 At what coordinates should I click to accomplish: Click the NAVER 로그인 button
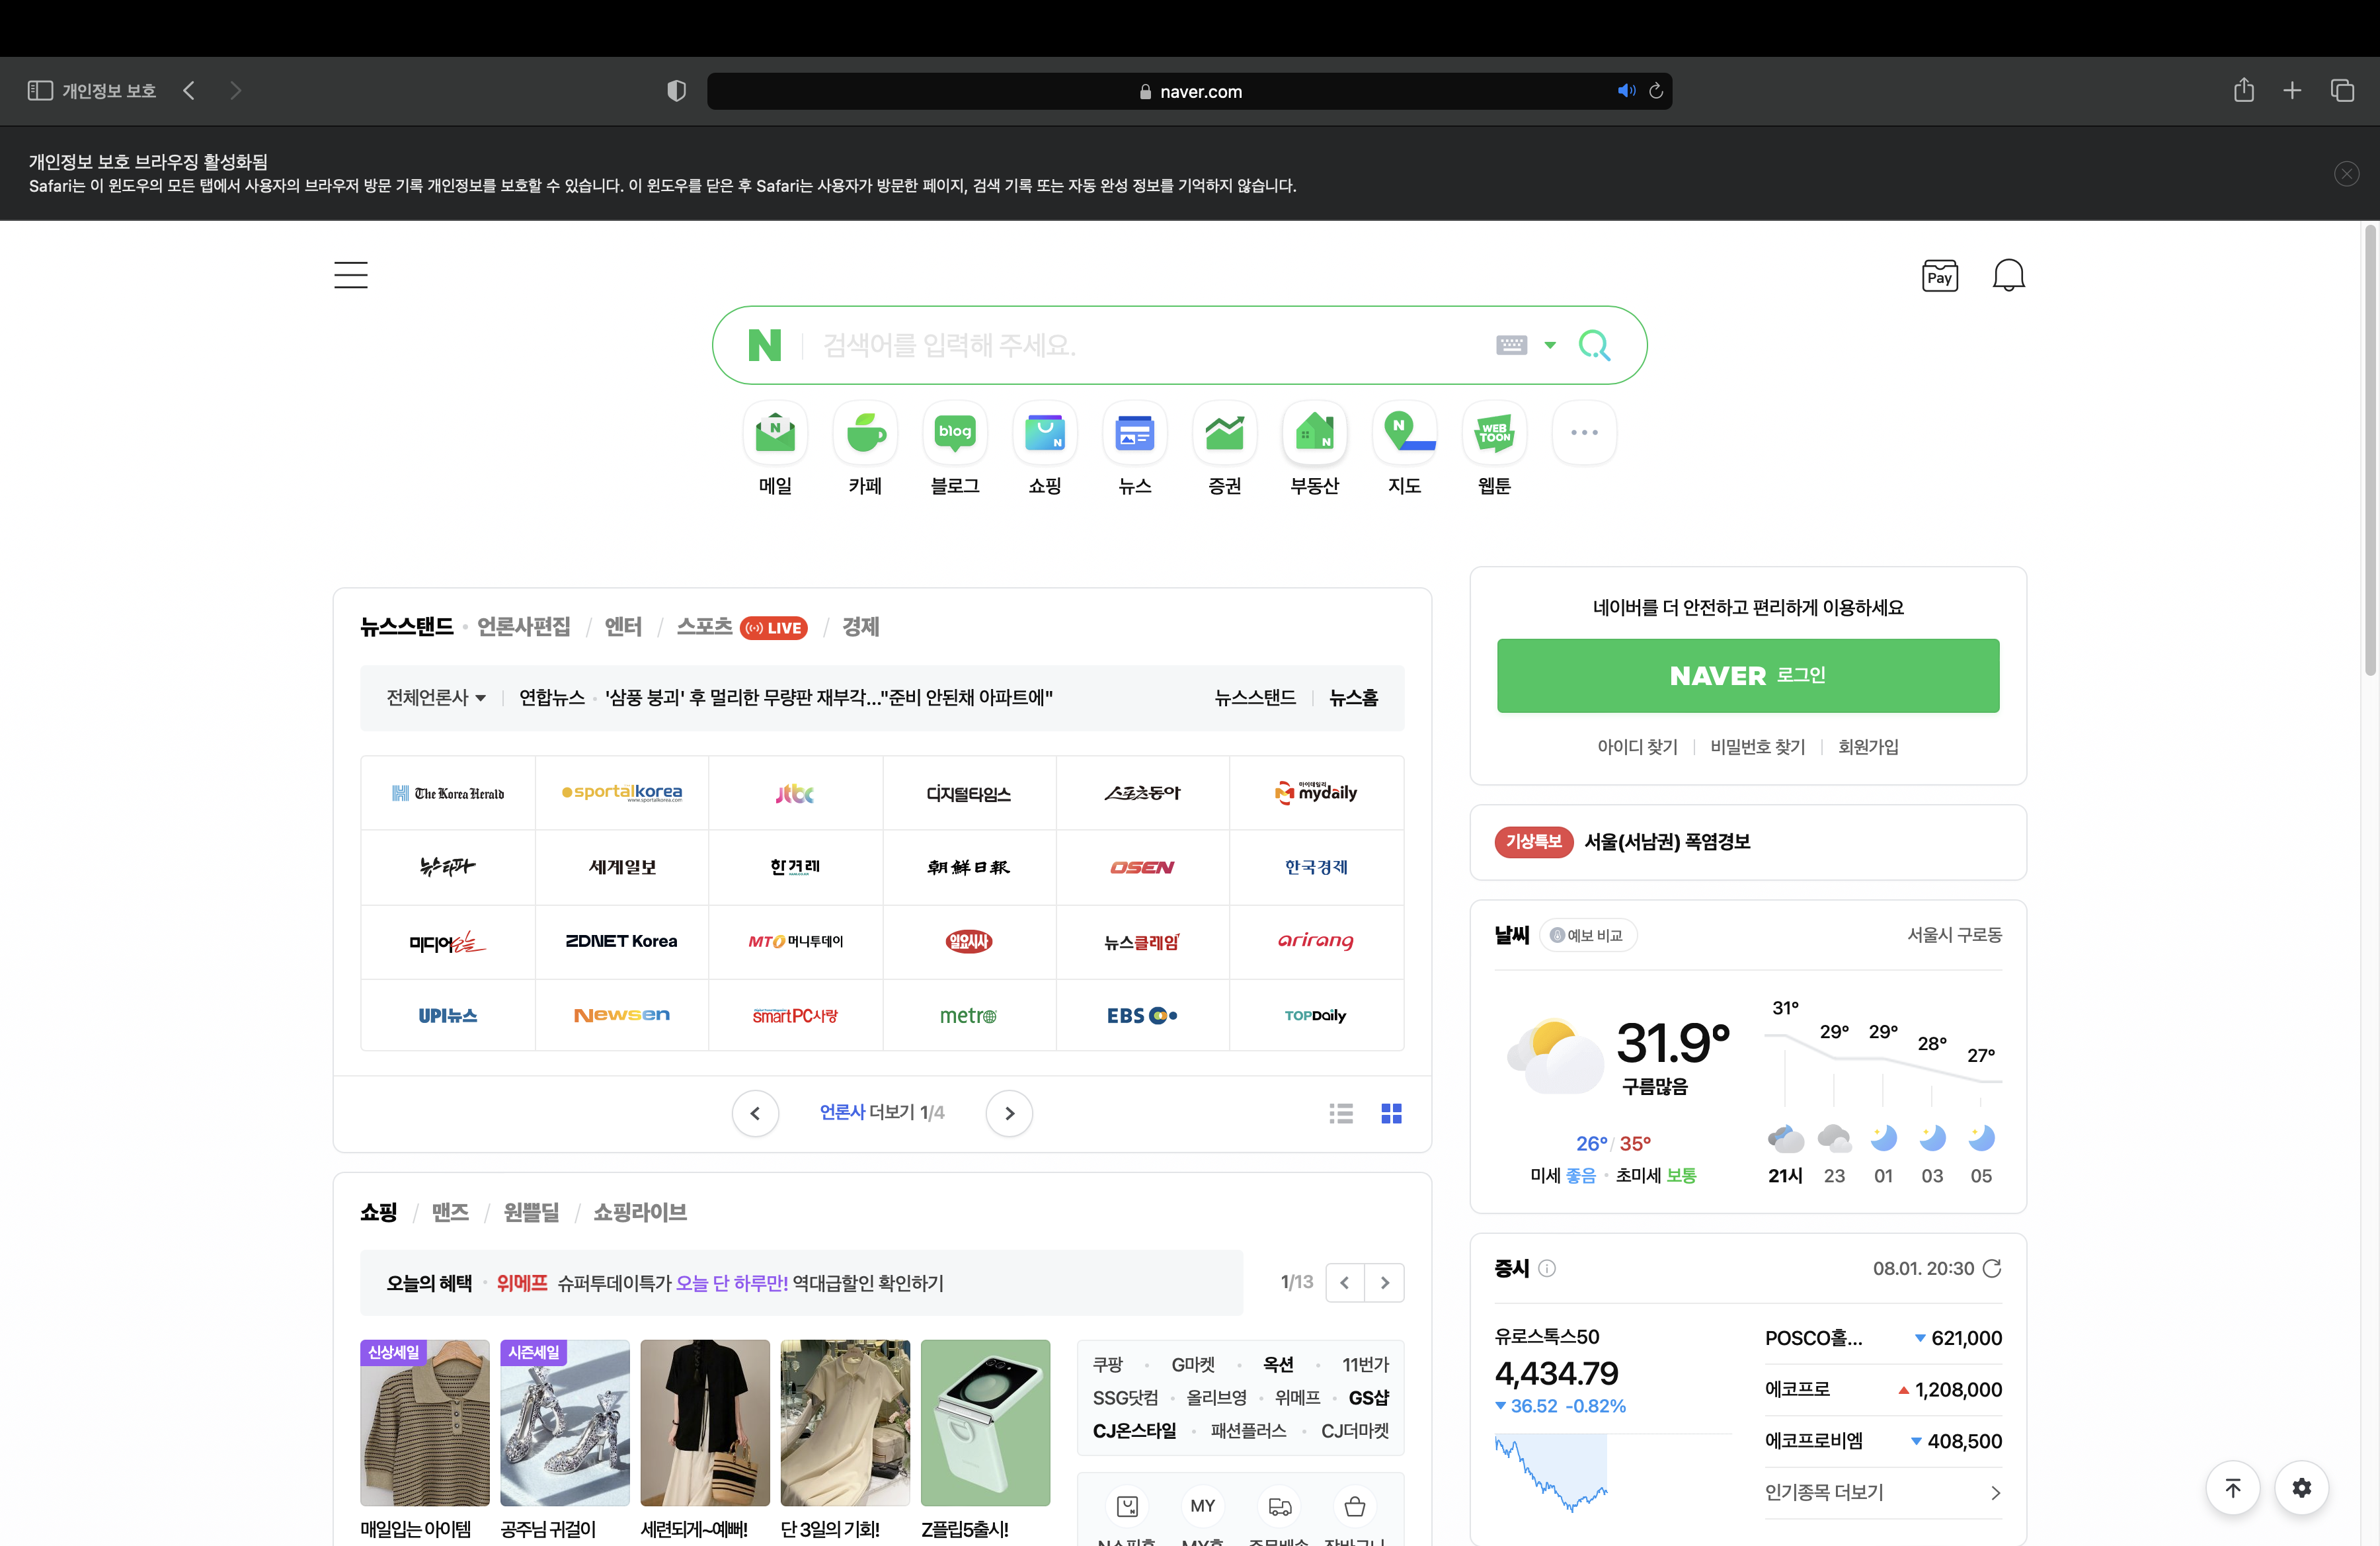(1748, 675)
